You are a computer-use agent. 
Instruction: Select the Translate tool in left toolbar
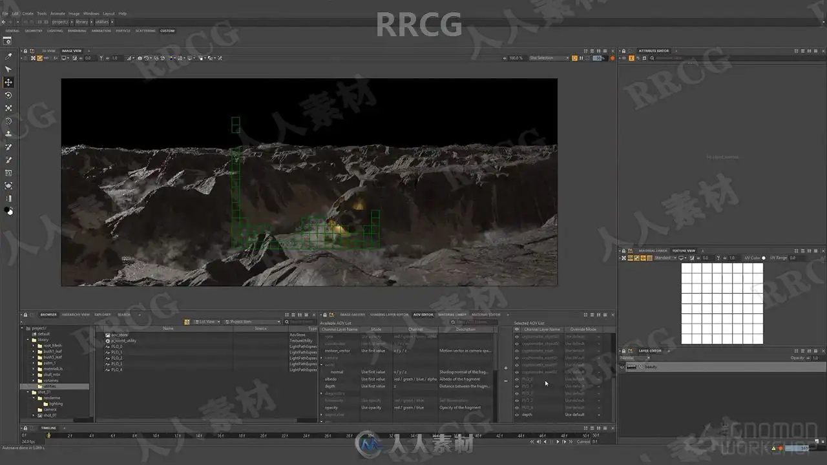coord(8,82)
